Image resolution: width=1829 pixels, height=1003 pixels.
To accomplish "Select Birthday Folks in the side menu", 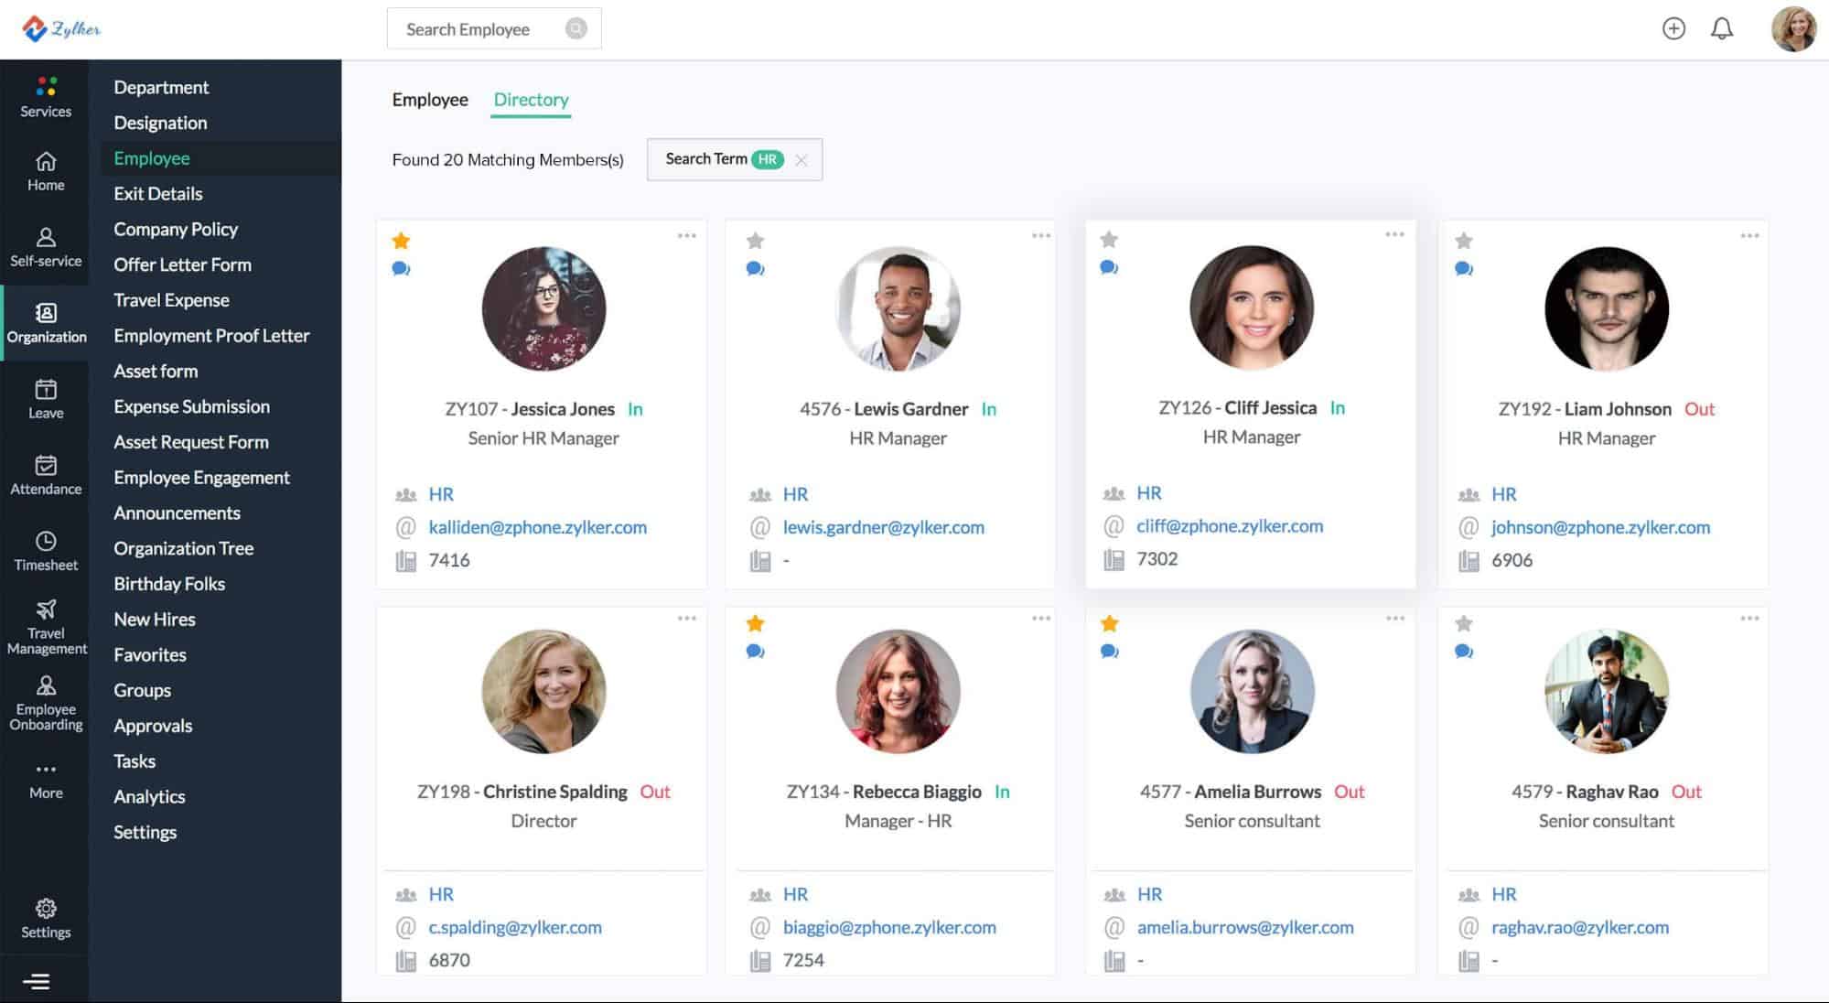I will 170,583.
